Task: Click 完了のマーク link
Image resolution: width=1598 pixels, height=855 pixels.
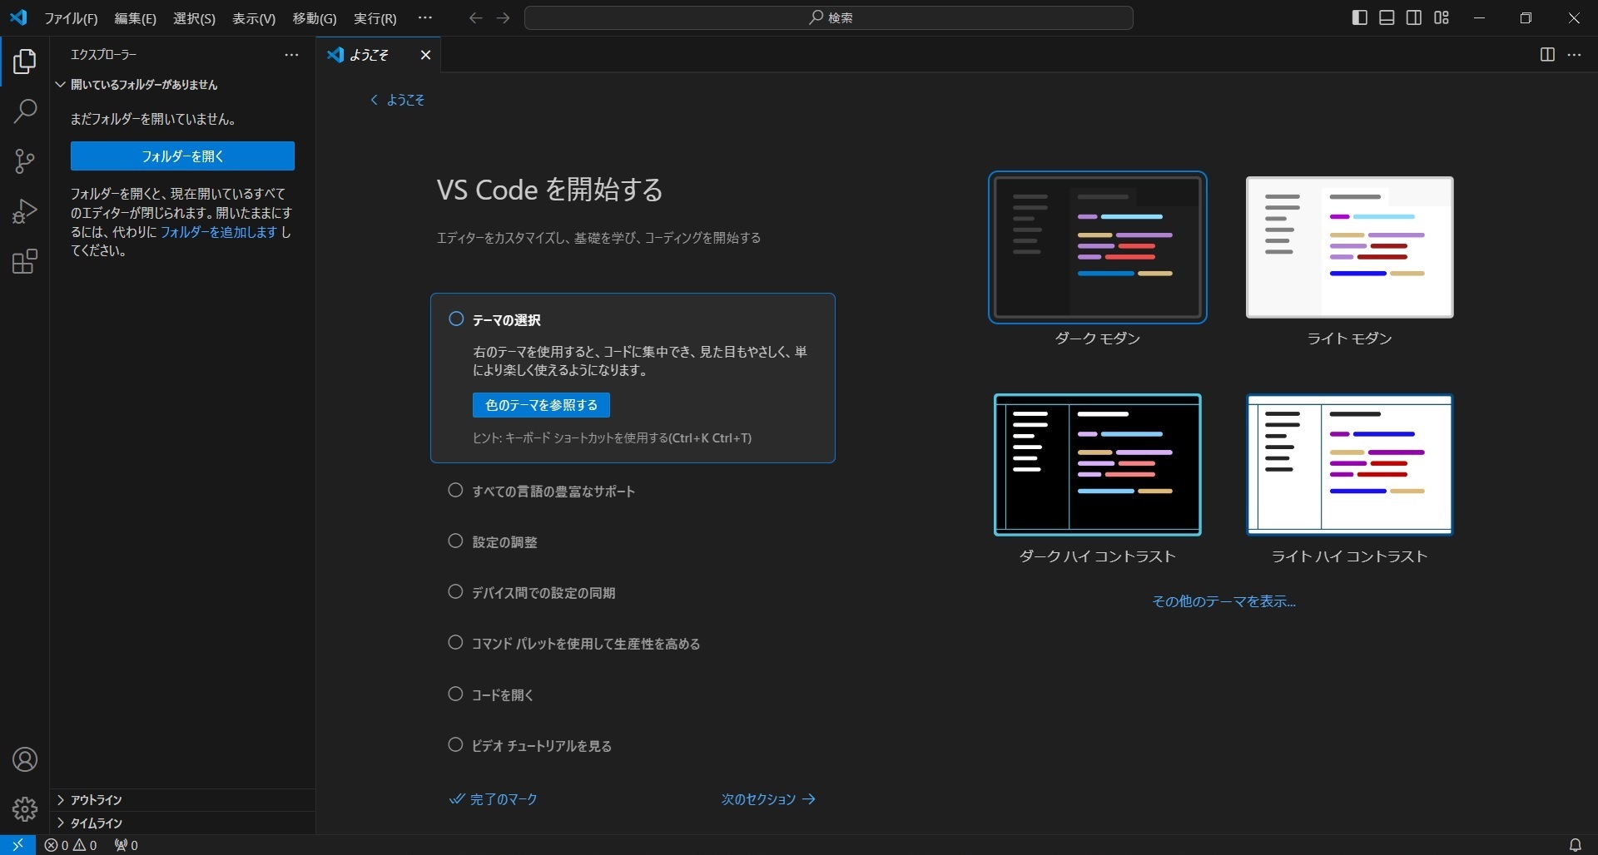Action: 494,799
